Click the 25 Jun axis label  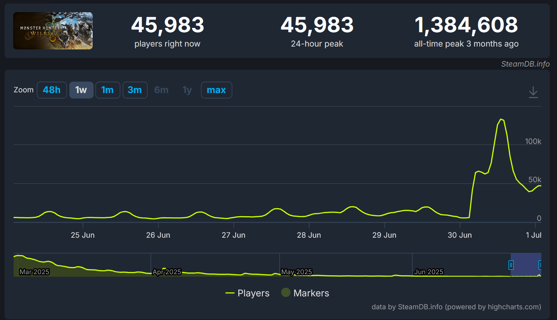tap(83, 235)
